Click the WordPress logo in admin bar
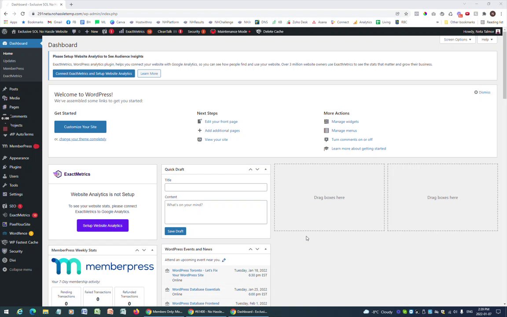 click(4, 31)
